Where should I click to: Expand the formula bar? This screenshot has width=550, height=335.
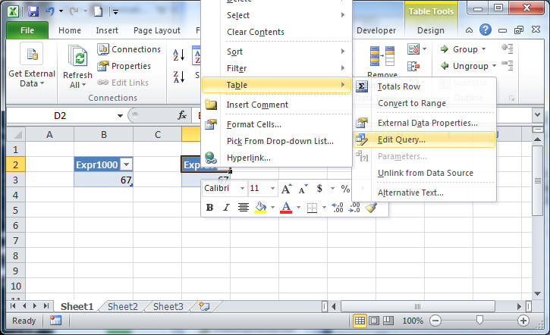pyautogui.click(x=537, y=114)
